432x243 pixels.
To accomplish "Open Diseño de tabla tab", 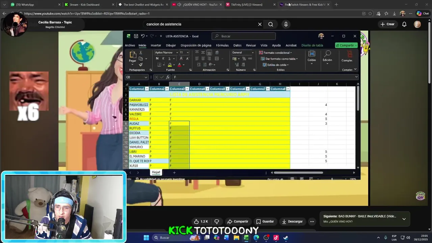I will [312, 45].
